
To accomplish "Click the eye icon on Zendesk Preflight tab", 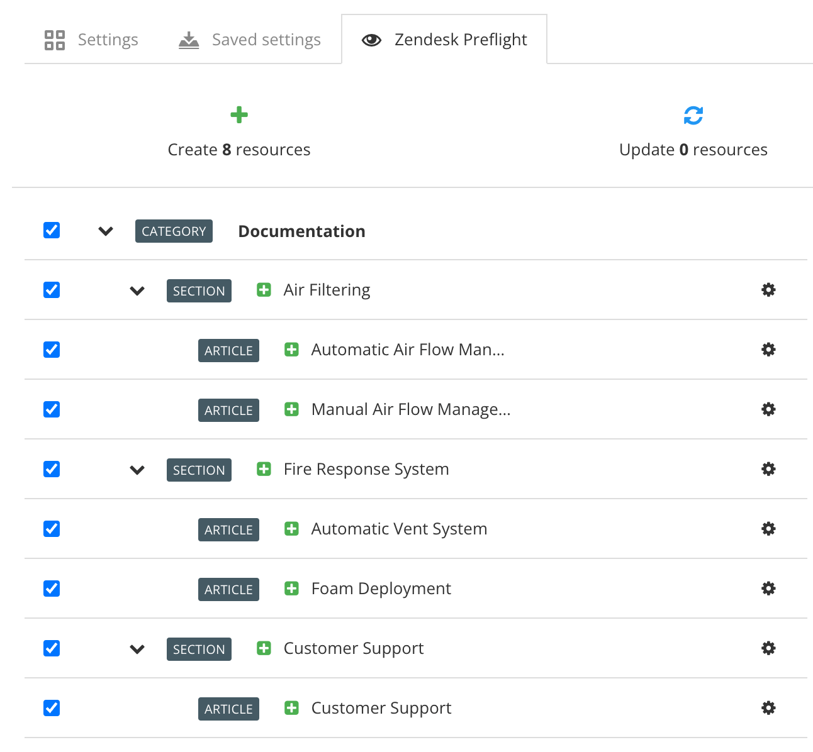I will (x=372, y=39).
